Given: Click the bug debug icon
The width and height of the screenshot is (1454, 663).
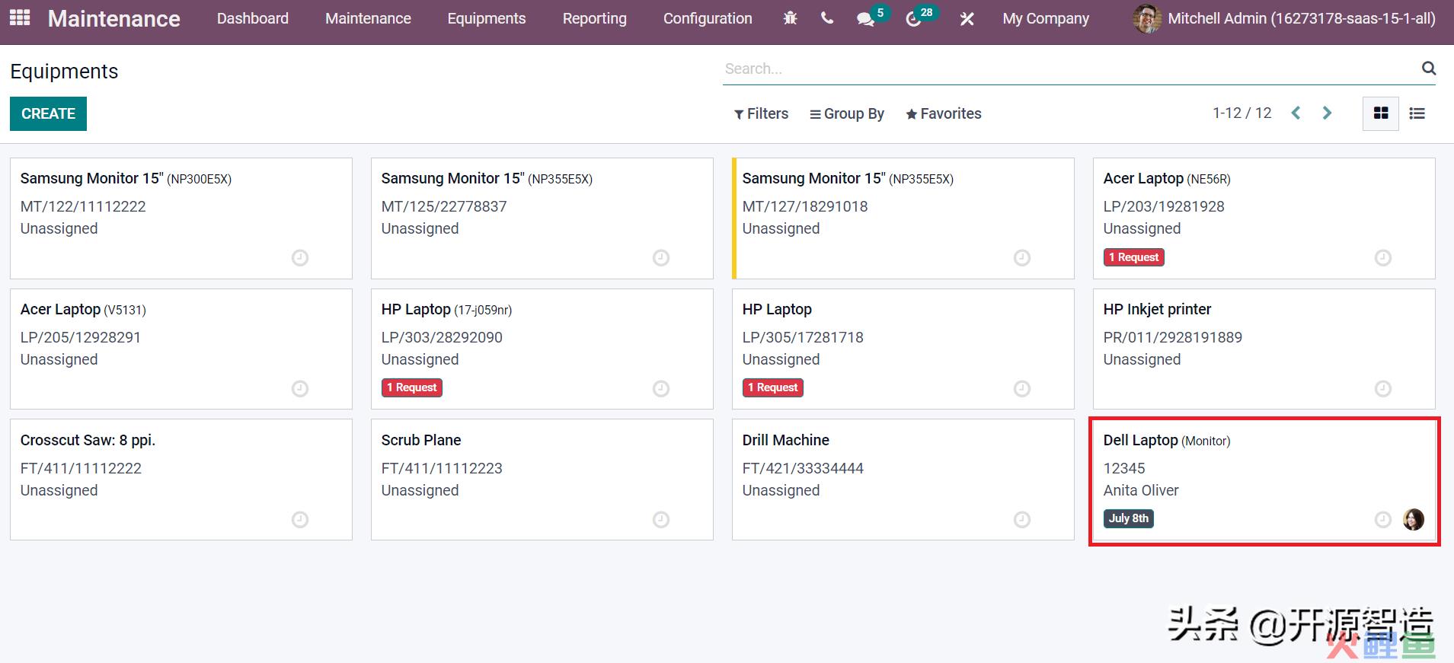Looking at the screenshot, I should coord(790,18).
